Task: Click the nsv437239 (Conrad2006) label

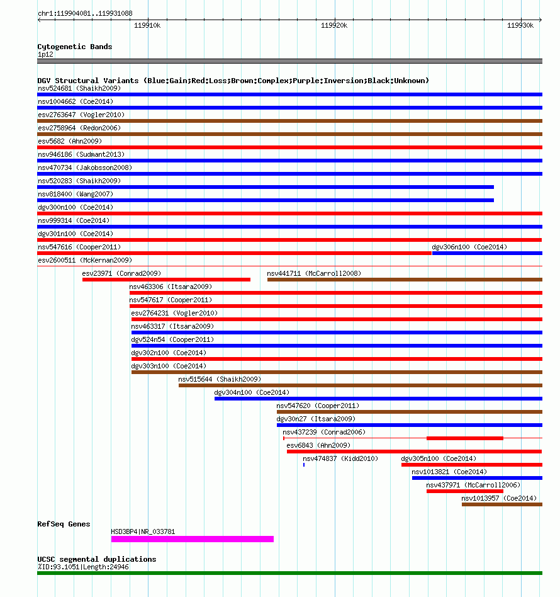Action: point(324,433)
